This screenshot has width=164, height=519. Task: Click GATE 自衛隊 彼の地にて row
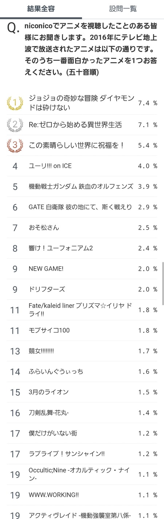pos(82,207)
